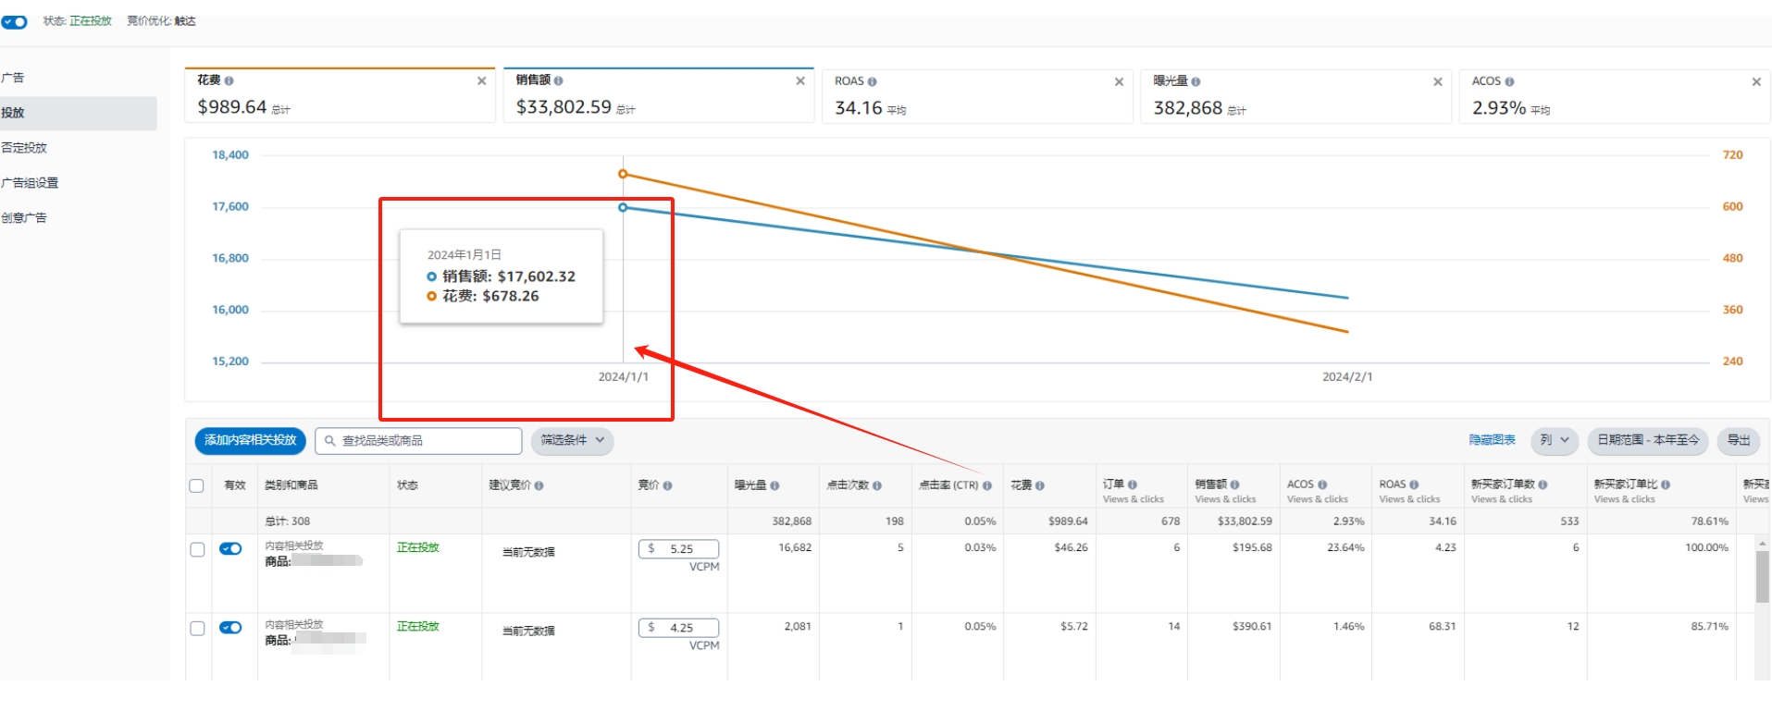Click info icon beside 建议竞价 column header
Screen dimensions: 1772x711
[539, 485]
